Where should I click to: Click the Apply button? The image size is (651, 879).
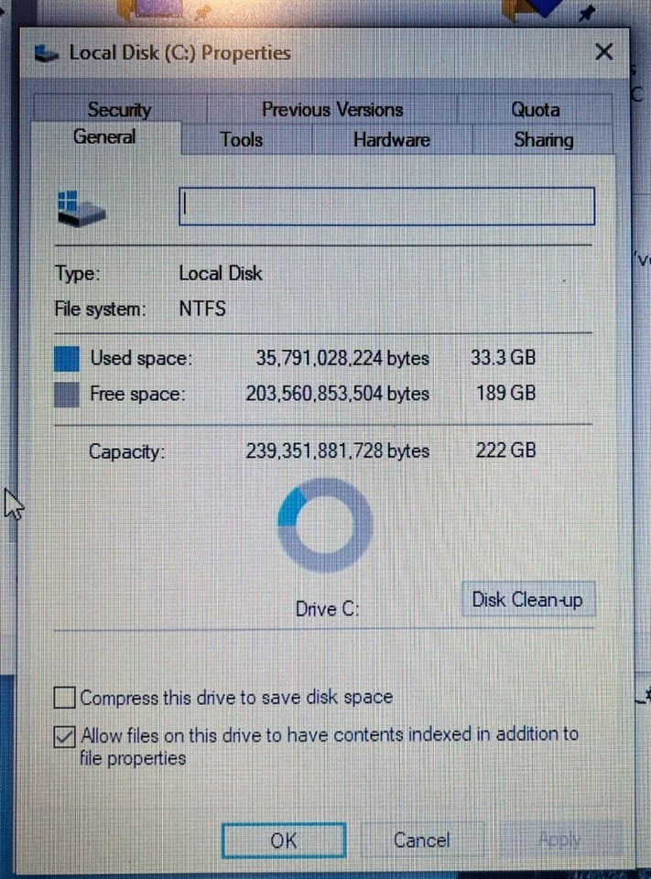click(559, 841)
